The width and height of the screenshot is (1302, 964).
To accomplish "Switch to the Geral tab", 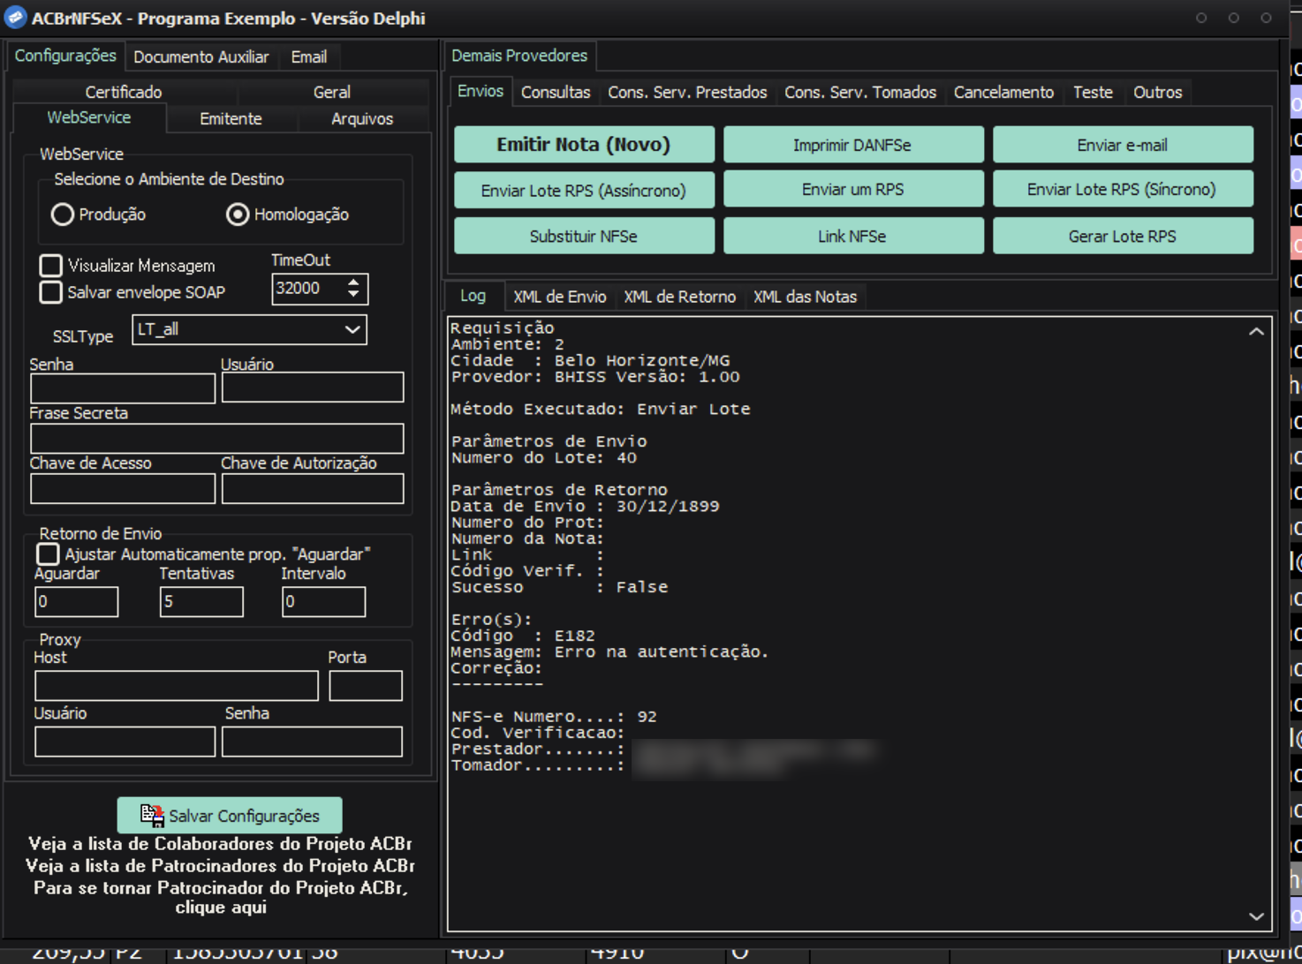I will (332, 92).
